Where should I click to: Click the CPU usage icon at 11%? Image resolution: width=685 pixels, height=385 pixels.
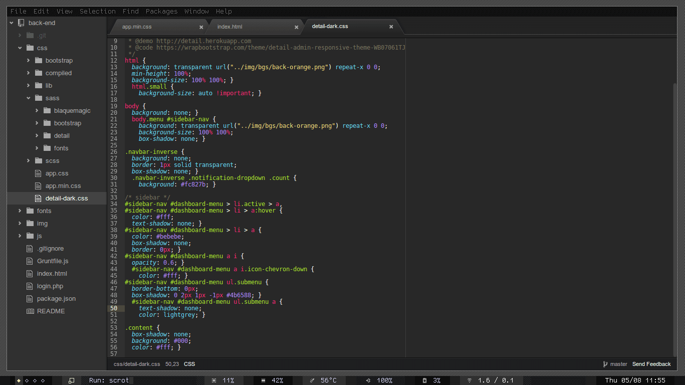click(214, 380)
